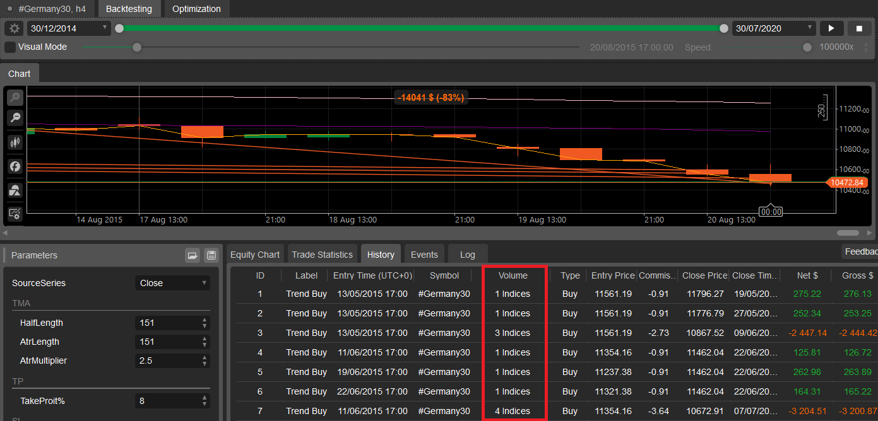The width and height of the screenshot is (878, 421).
Task: Open the Log tab
Action: tap(468, 255)
